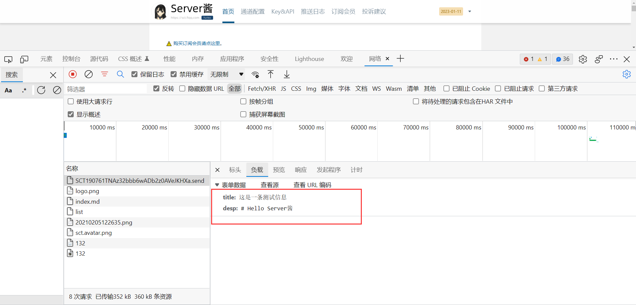Click 查看源 link
This screenshot has height=305, width=636.
coord(270,185)
